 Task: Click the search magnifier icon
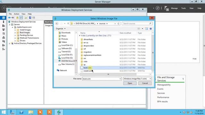150,23
